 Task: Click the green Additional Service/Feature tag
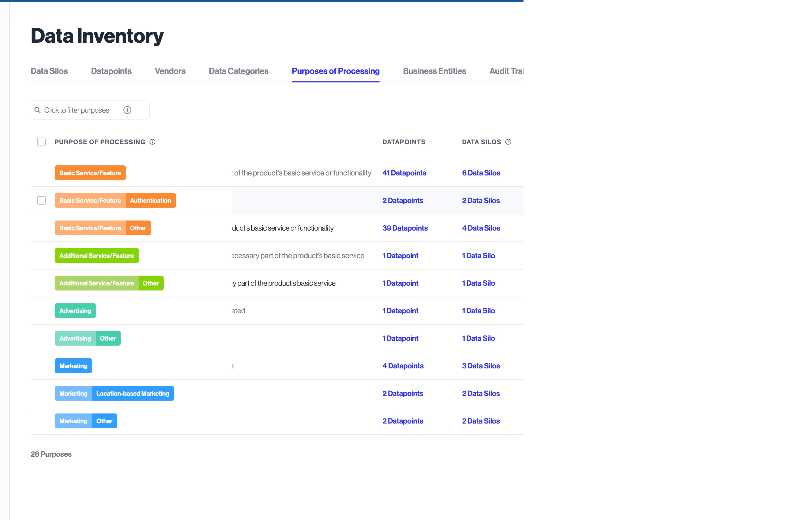96,256
